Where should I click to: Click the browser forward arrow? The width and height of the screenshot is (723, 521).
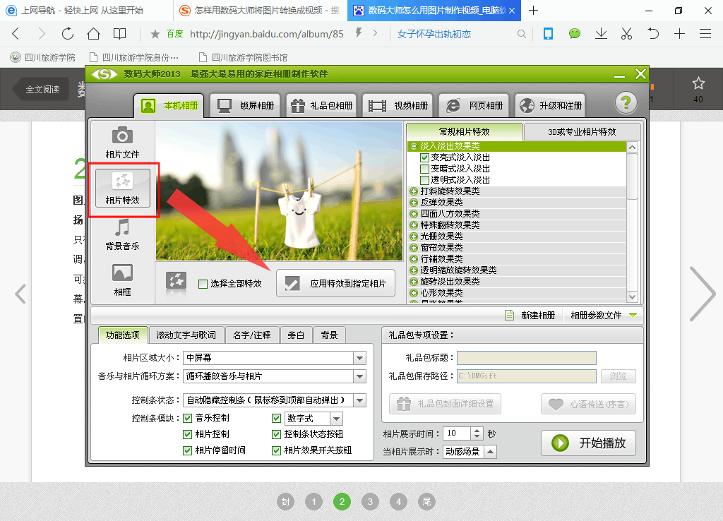[42, 34]
